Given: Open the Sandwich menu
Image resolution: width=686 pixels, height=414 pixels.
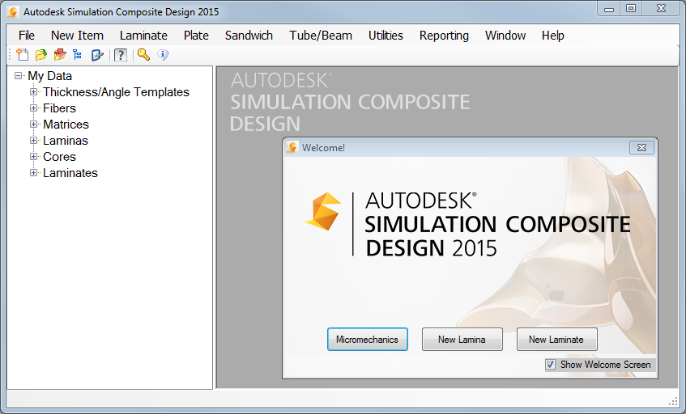Looking at the screenshot, I should coord(249,36).
